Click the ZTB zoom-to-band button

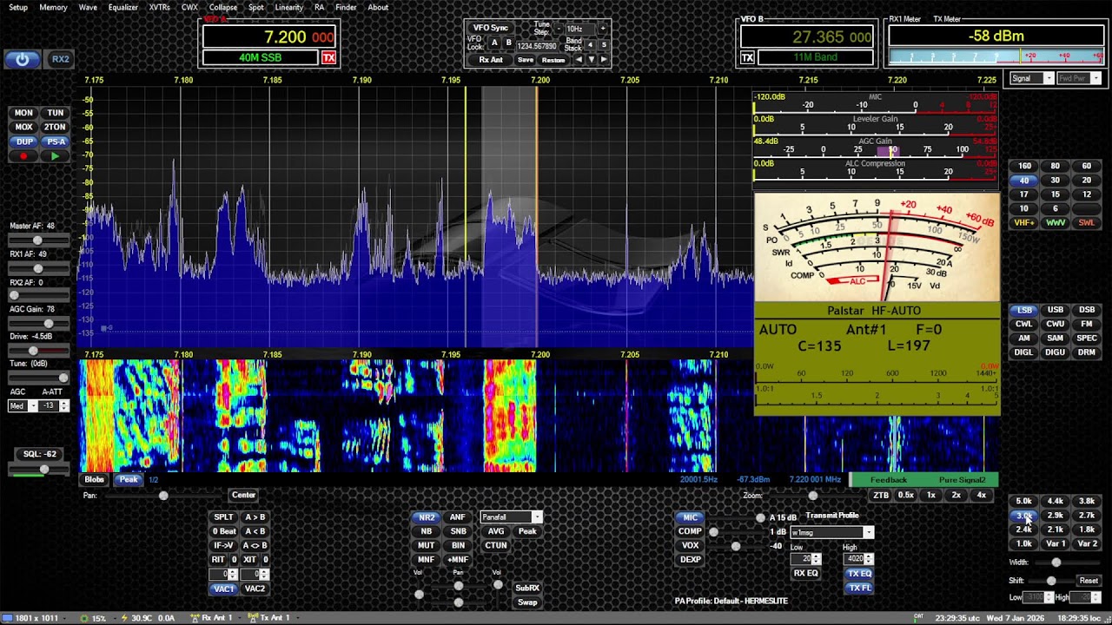pyautogui.click(x=881, y=495)
